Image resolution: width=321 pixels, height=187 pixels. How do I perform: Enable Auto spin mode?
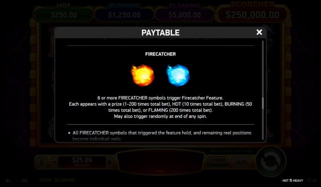pyautogui.click(x=242, y=162)
